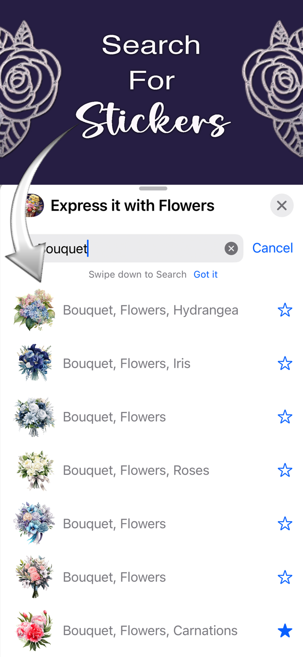Star the mixed blue flowers bouquet row
Viewport: 303px width, 657px height.
pyautogui.click(x=285, y=523)
